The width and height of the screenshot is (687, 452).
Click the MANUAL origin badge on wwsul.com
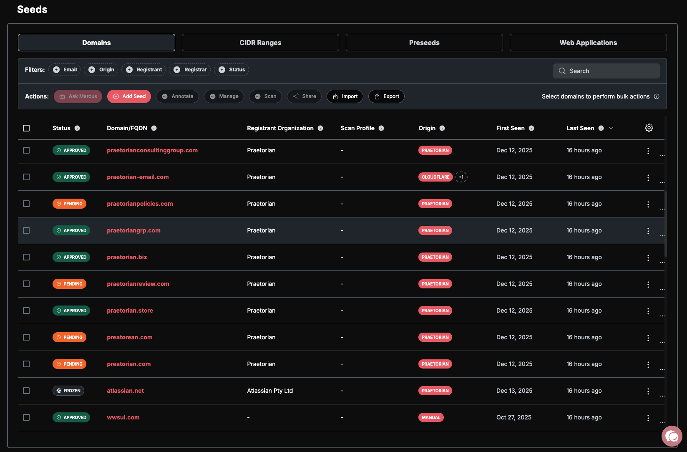click(431, 417)
